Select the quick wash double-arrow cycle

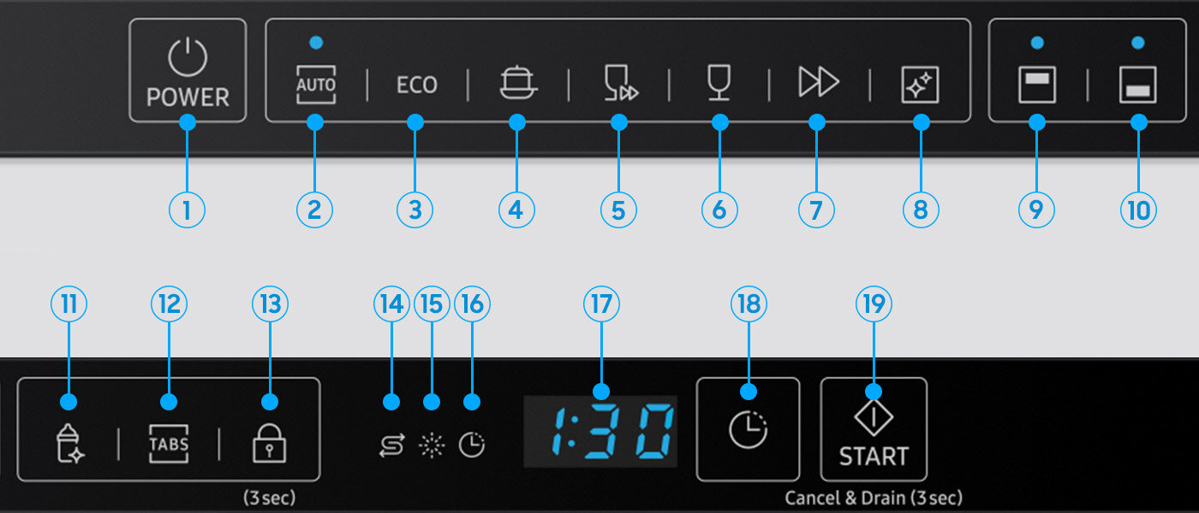tap(818, 83)
